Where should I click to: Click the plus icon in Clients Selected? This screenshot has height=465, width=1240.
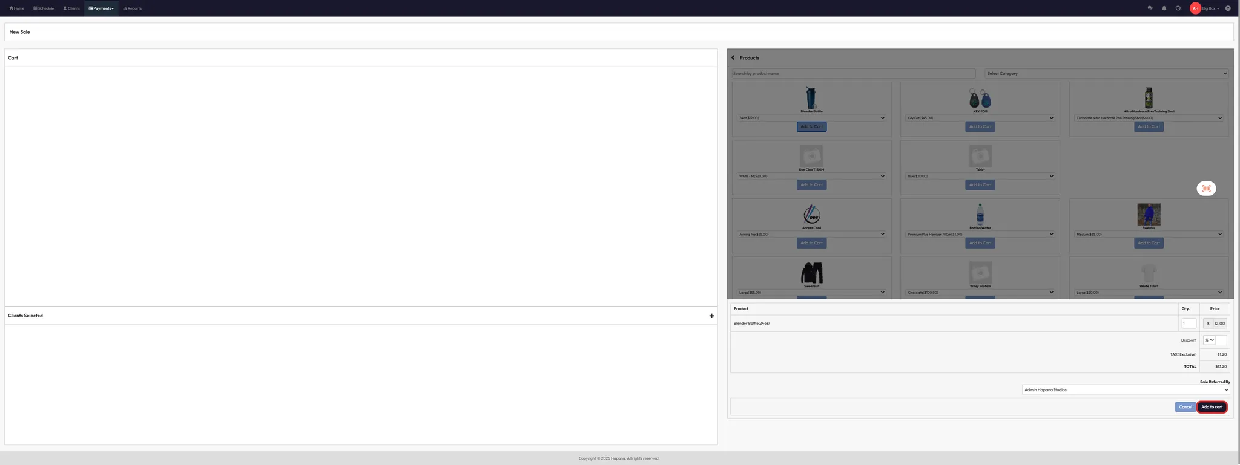pyautogui.click(x=711, y=316)
